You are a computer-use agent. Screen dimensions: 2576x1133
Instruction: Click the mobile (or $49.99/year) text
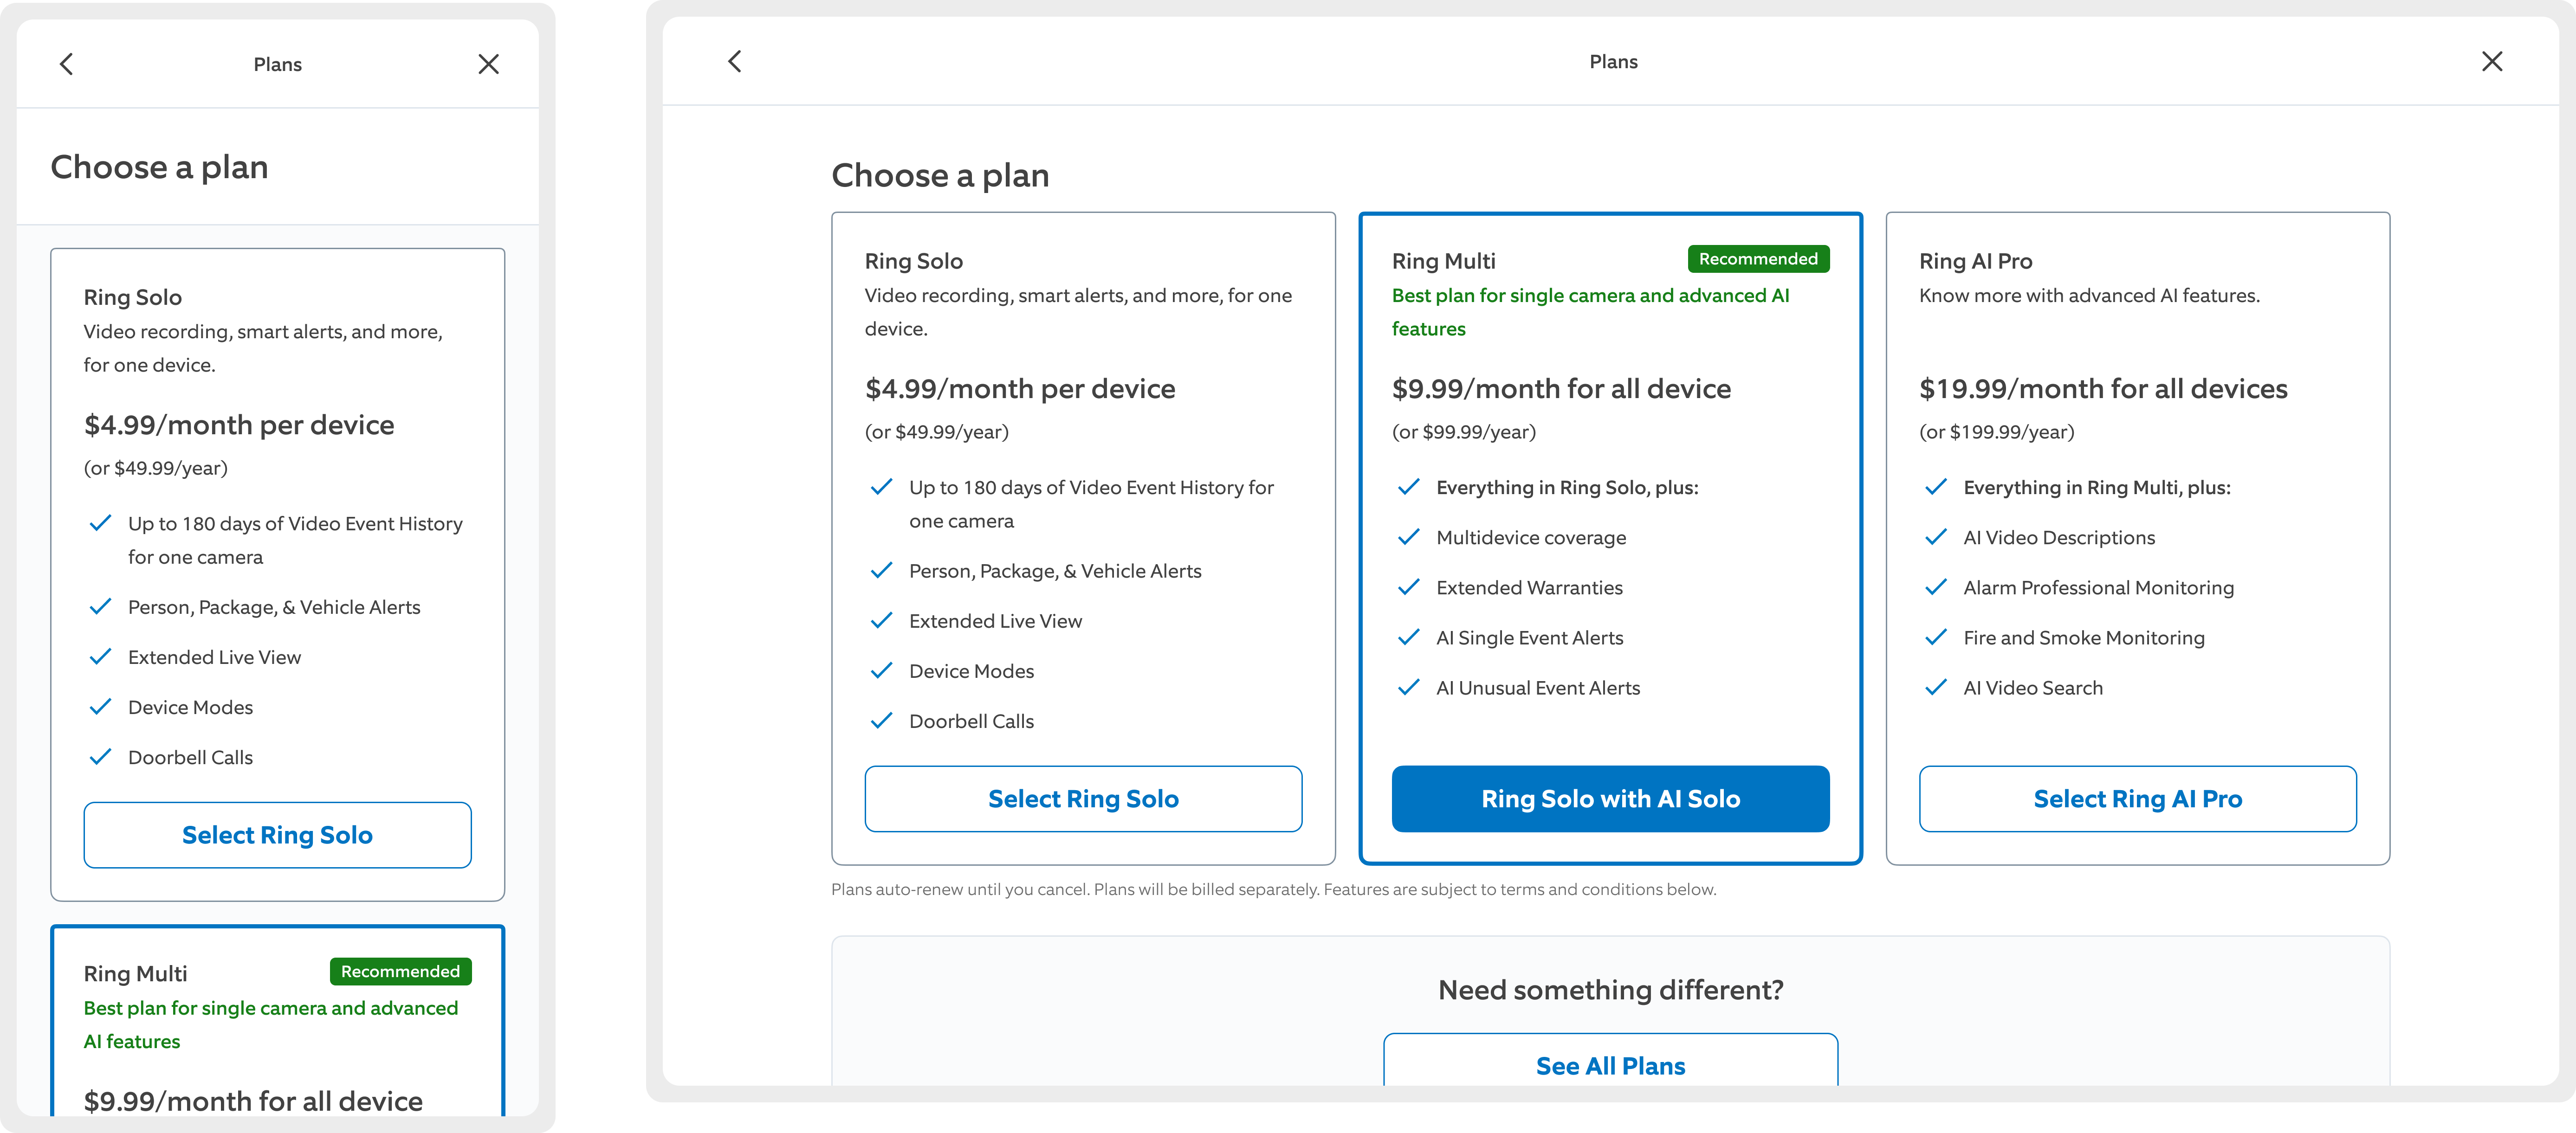click(155, 468)
